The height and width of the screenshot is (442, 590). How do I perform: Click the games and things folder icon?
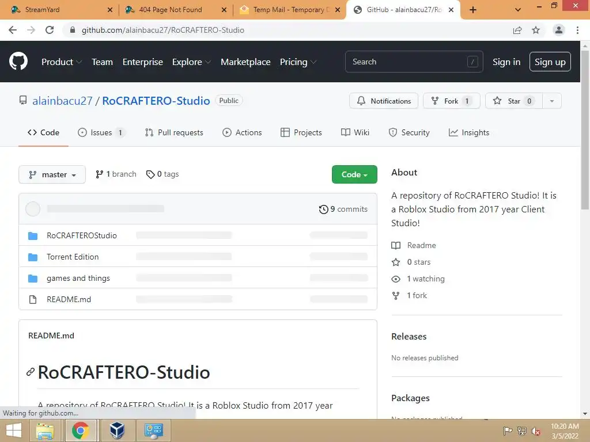pyautogui.click(x=33, y=279)
